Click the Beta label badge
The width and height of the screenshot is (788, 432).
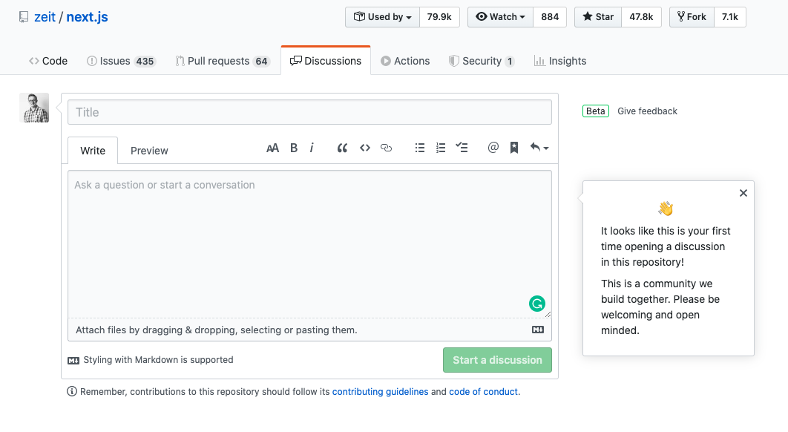tap(596, 111)
